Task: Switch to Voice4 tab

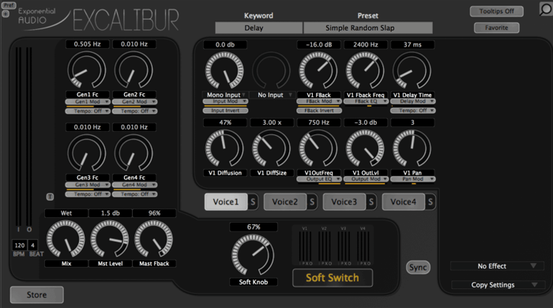Action: [404, 202]
